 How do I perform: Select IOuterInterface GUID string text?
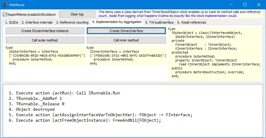point(47,55)
